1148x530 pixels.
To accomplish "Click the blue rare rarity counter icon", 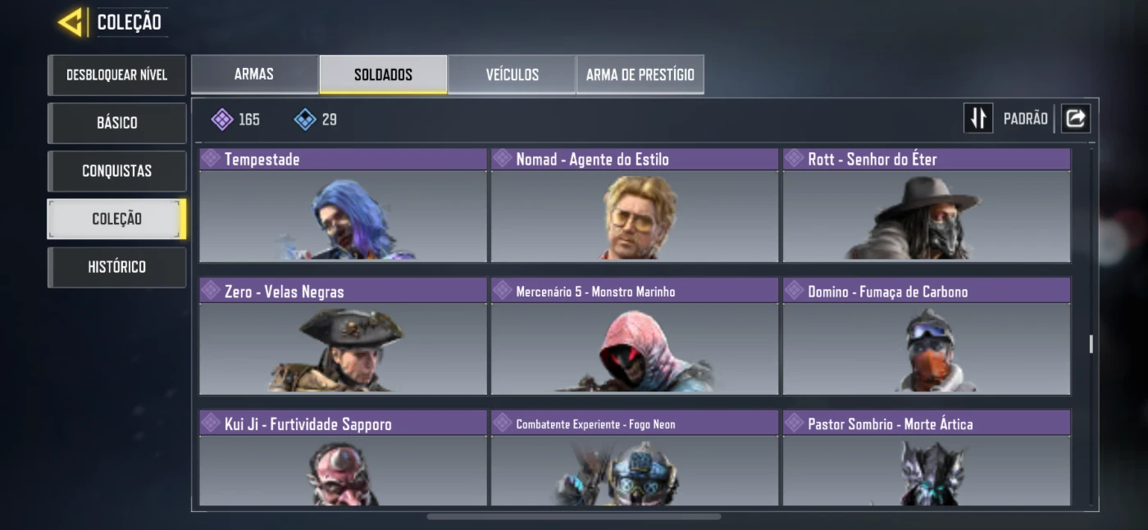I will [305, 120].
